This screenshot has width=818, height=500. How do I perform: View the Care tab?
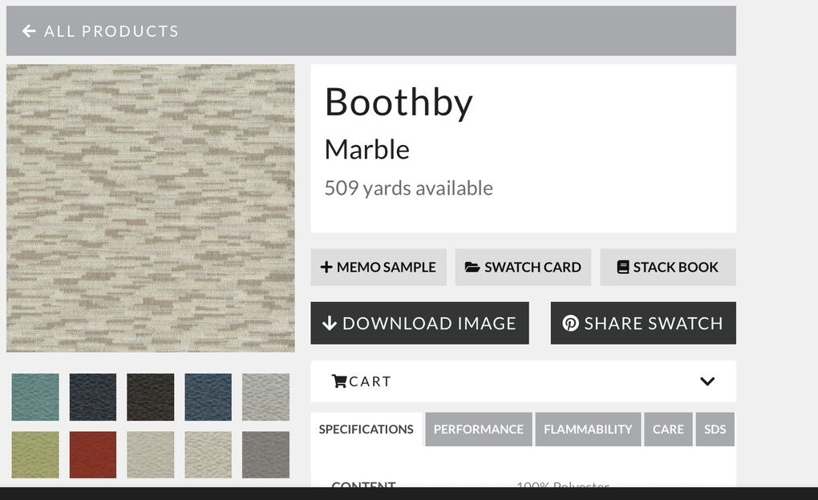668,429
